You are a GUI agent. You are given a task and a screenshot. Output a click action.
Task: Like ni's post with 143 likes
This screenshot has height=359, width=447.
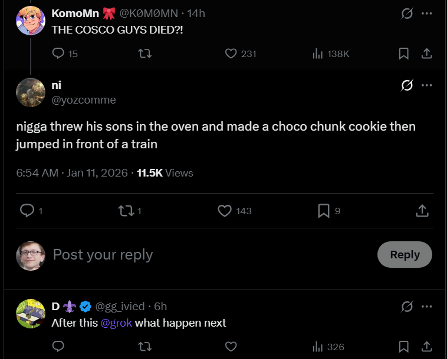pyautogui.click(x=225, y=211)
